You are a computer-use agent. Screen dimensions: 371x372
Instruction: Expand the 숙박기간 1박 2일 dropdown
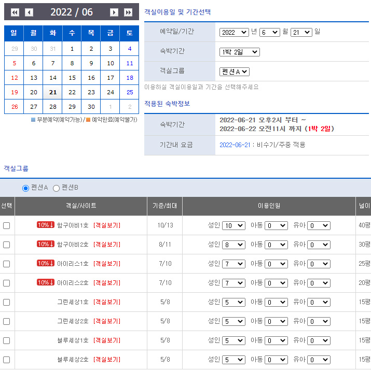(239, 52)
